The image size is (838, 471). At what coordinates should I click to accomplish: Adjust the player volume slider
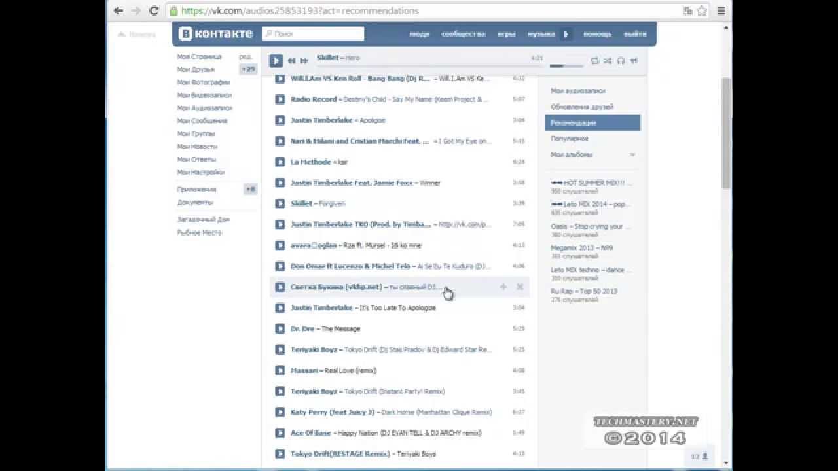coord(566,66)
